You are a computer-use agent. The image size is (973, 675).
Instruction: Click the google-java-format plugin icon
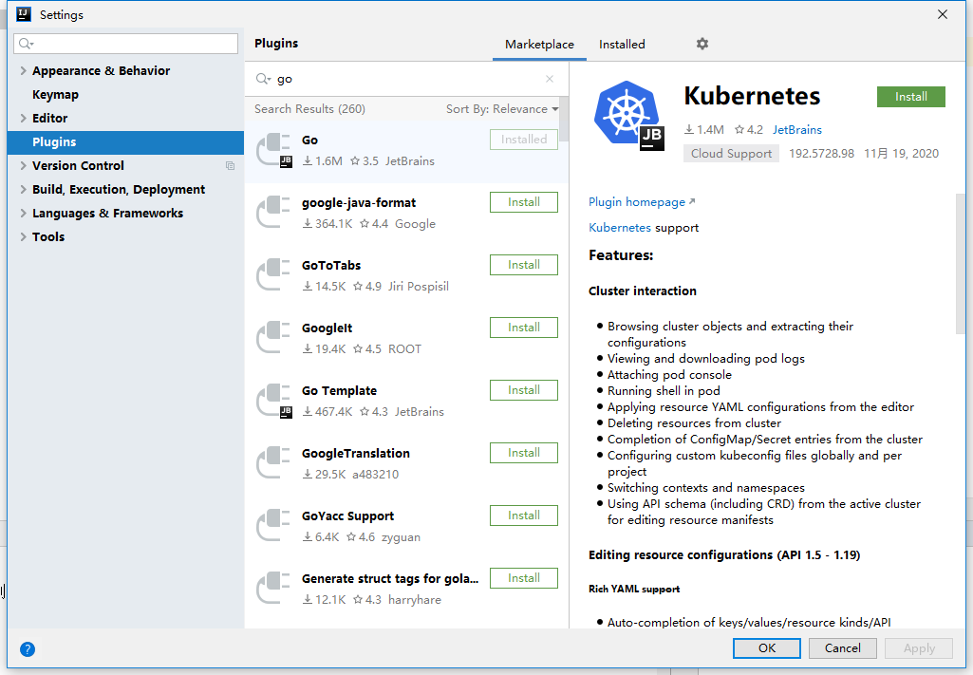tap(273, 212)
